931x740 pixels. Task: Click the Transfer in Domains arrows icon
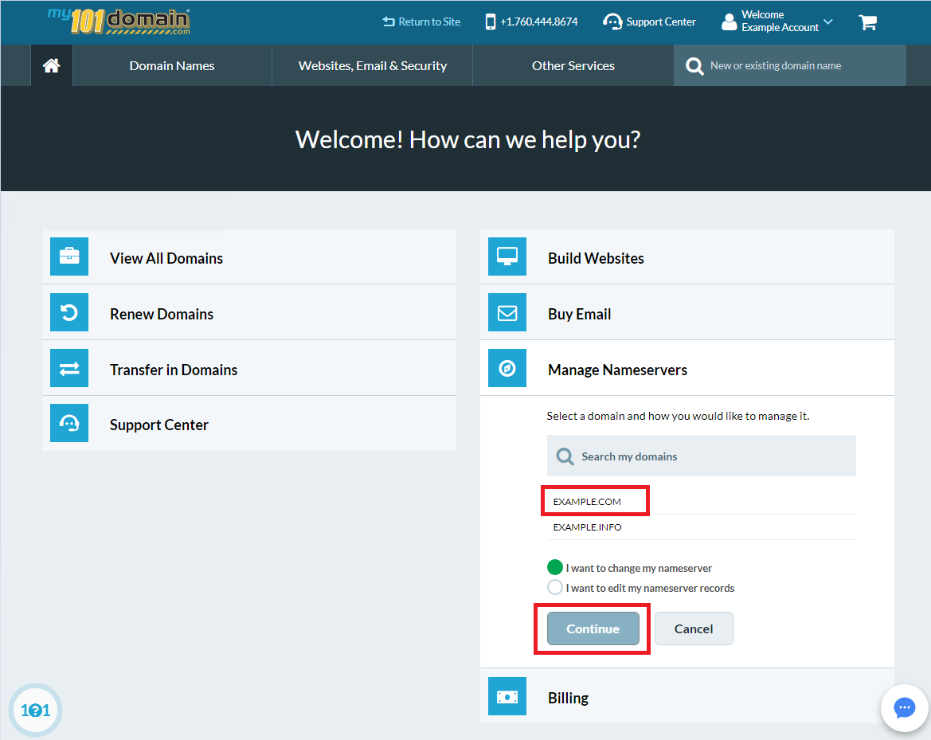click(x=69, y=368)
